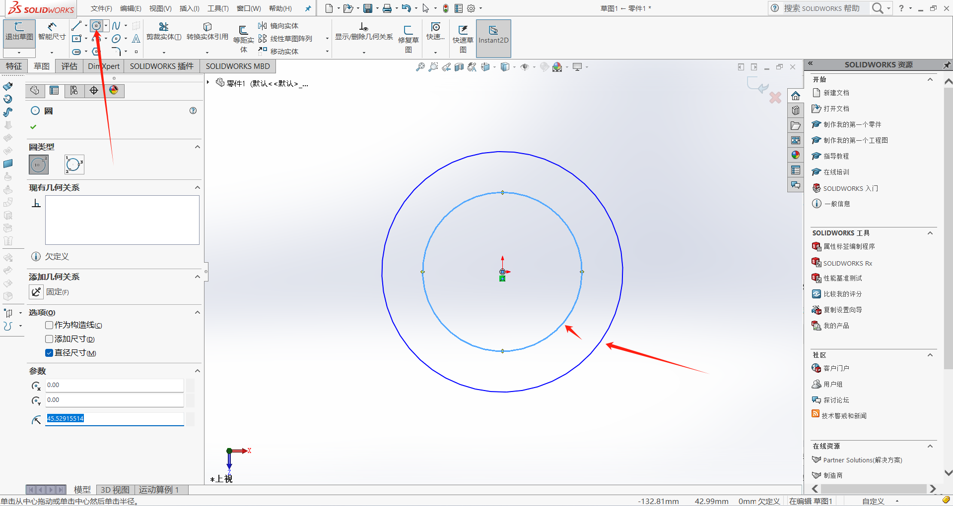Click Offset Entities (等距实体) tool

coord(244,39)
